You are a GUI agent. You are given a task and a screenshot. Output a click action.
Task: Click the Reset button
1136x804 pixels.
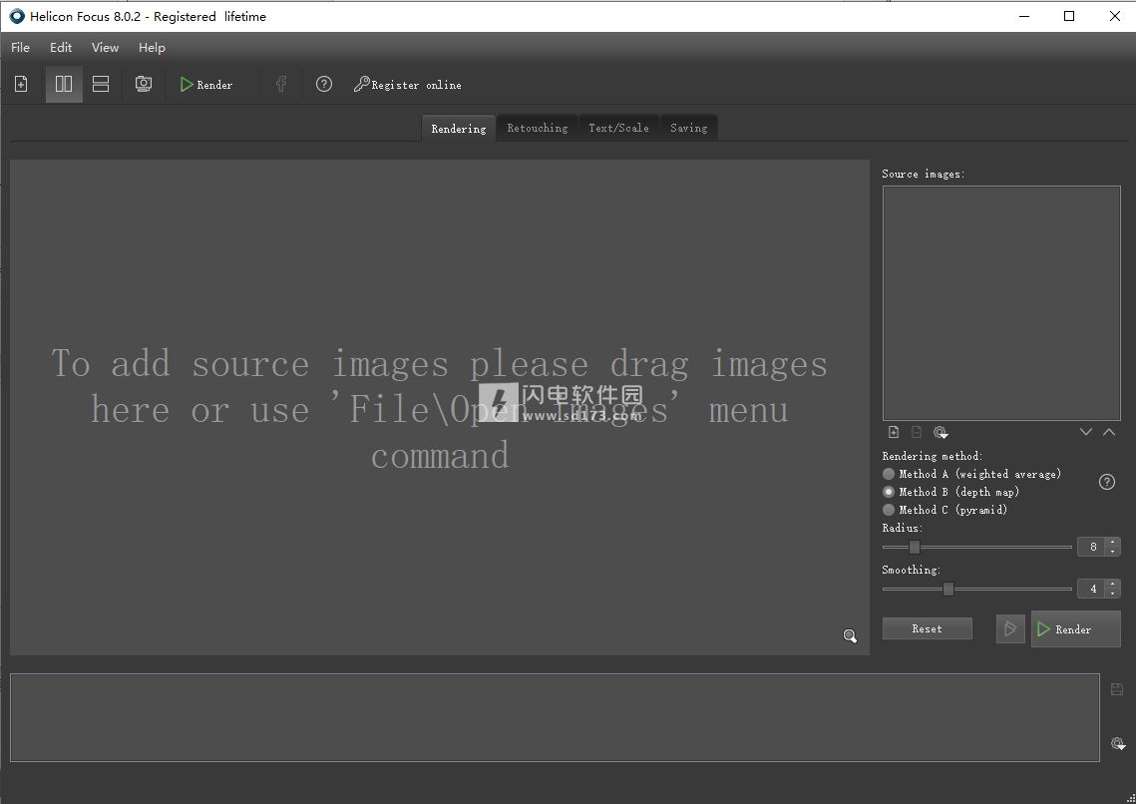pos(928,628)
